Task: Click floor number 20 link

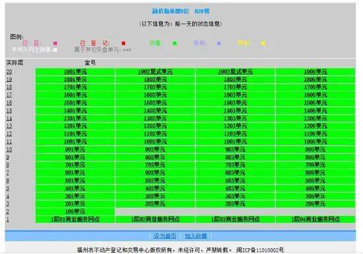Action: click(x=9, y=72)
